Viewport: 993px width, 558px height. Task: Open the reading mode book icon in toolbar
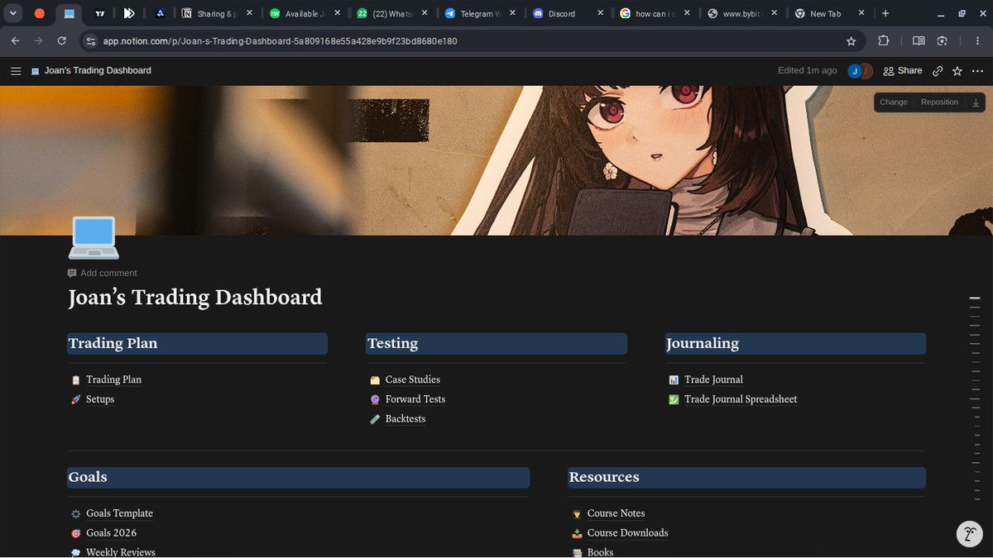click(x=919, y=41)
